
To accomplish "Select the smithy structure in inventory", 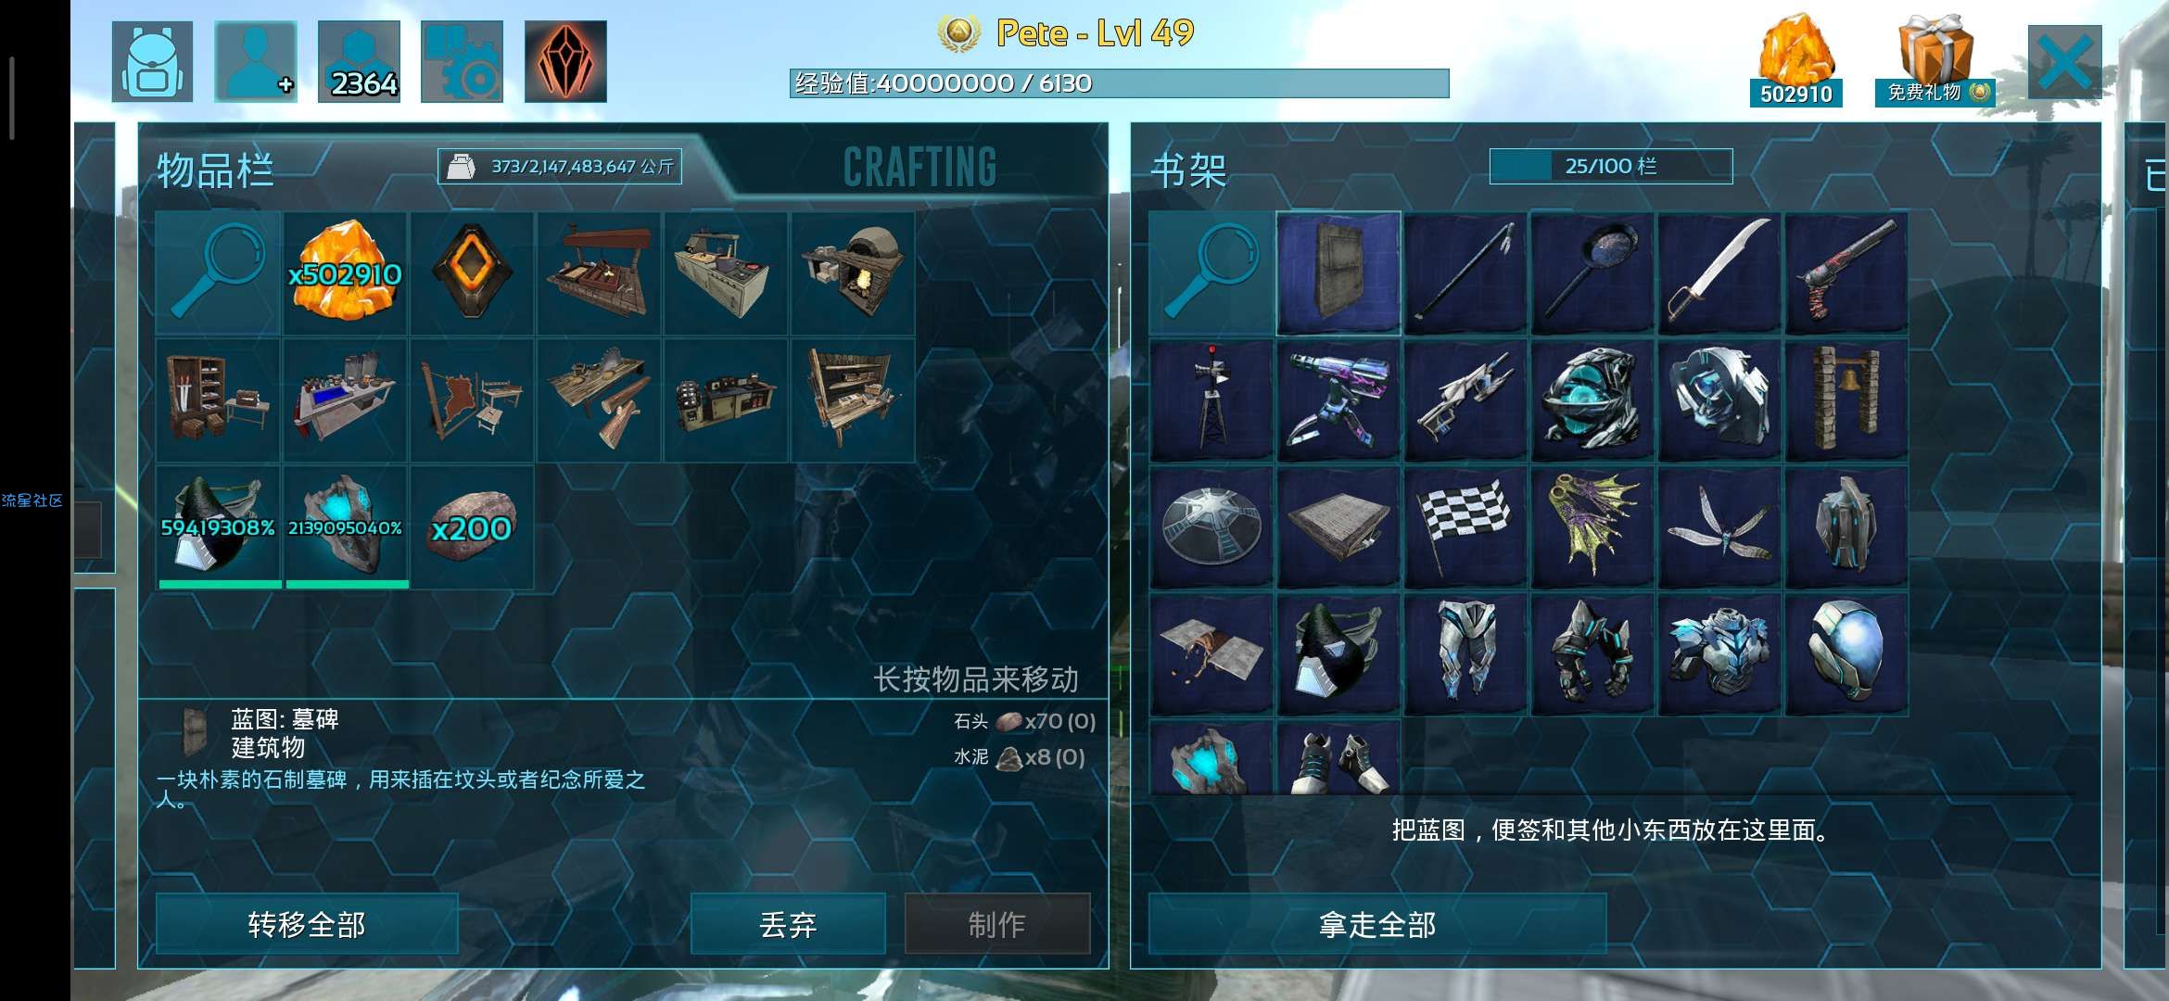I will tap(599, 273).
